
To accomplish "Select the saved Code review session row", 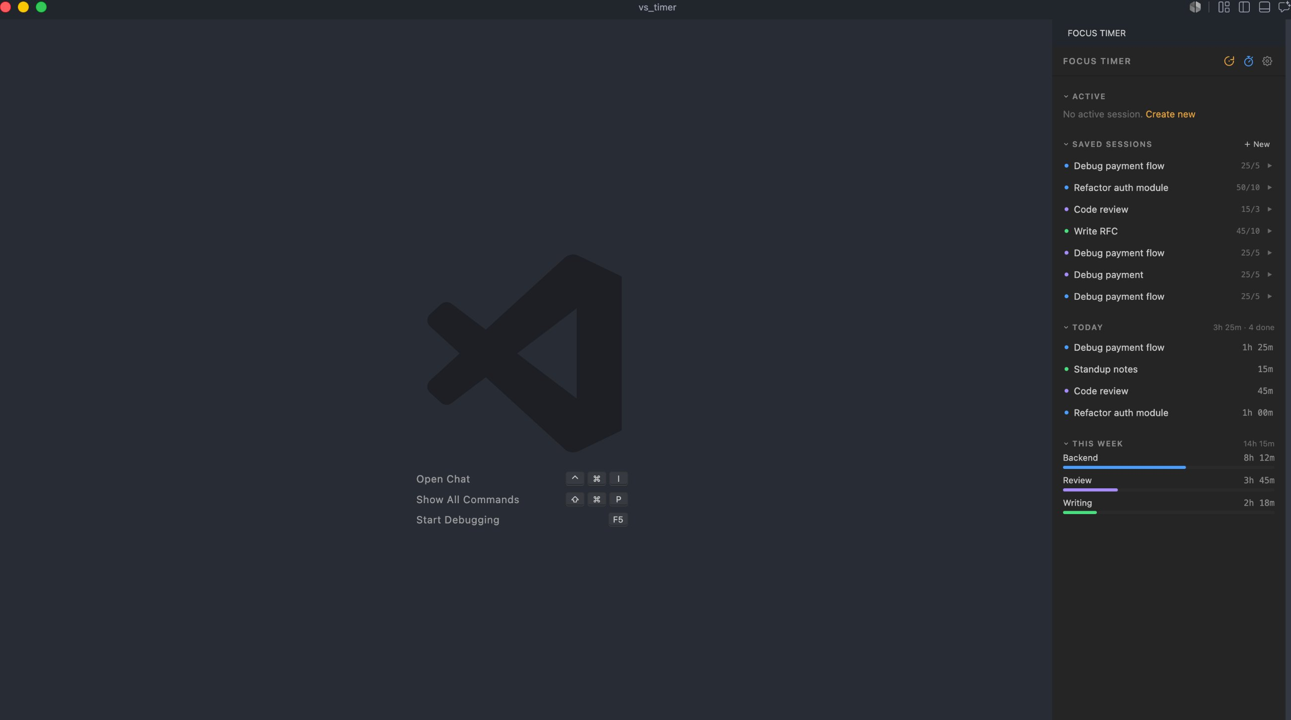I will pos(1168,209).
